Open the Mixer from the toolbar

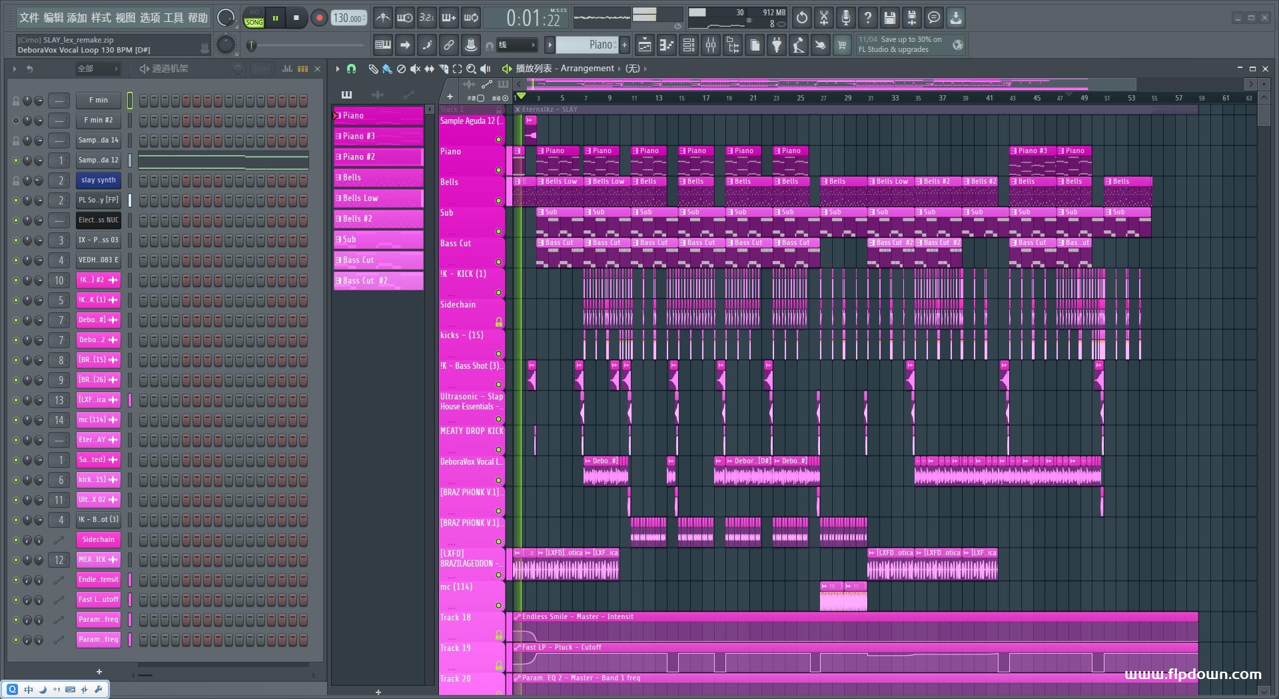tap(711, 45)
